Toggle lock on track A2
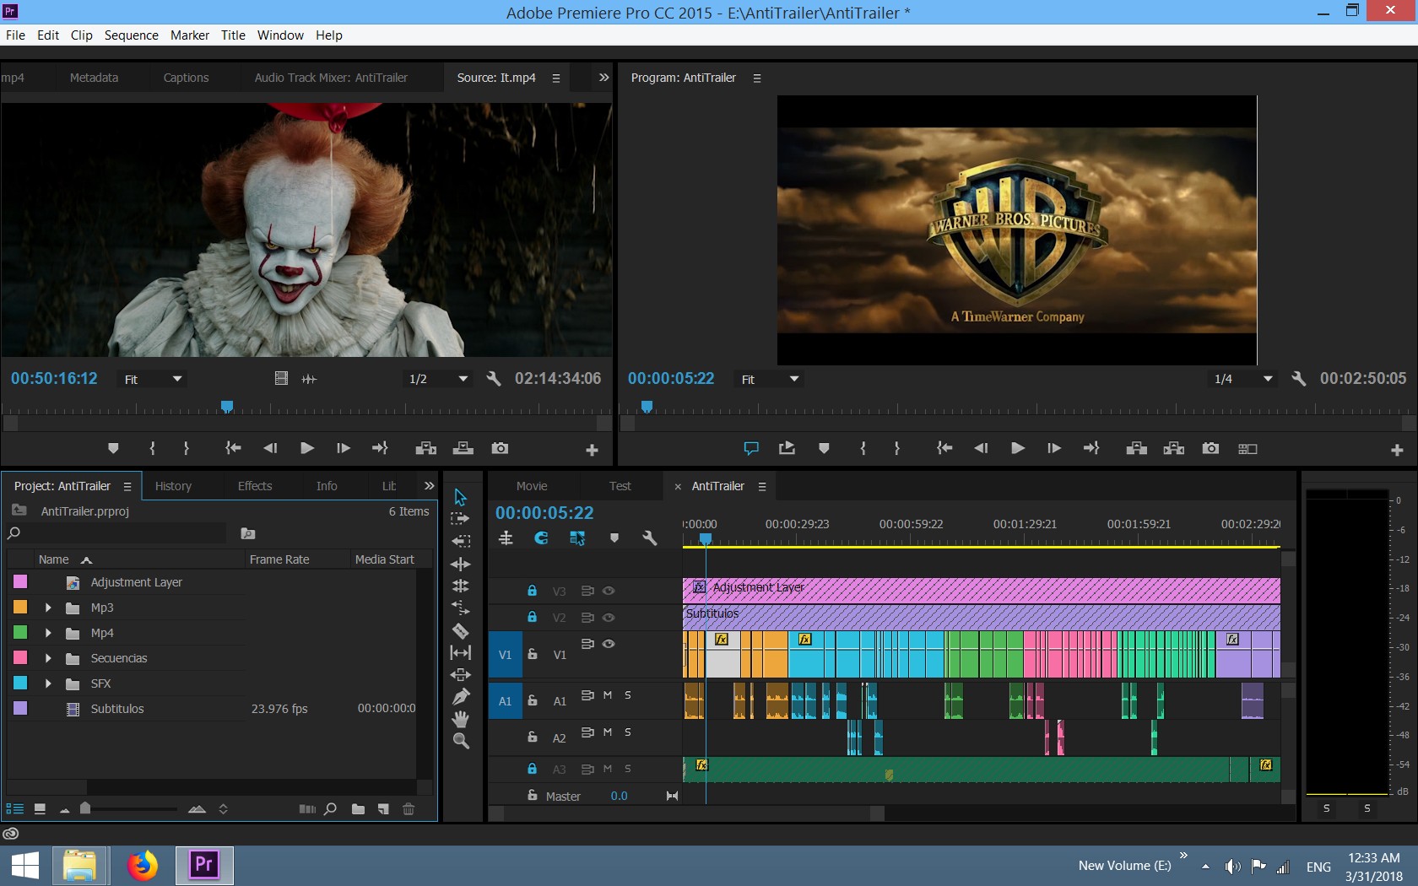Image resolution: width=1418 pixels, height=886 pixels. click(532, 737)
